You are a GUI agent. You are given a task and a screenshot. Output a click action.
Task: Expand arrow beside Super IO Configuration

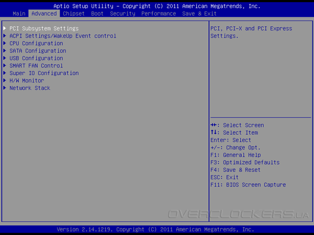pyautogui.click(x=5, y=73)
